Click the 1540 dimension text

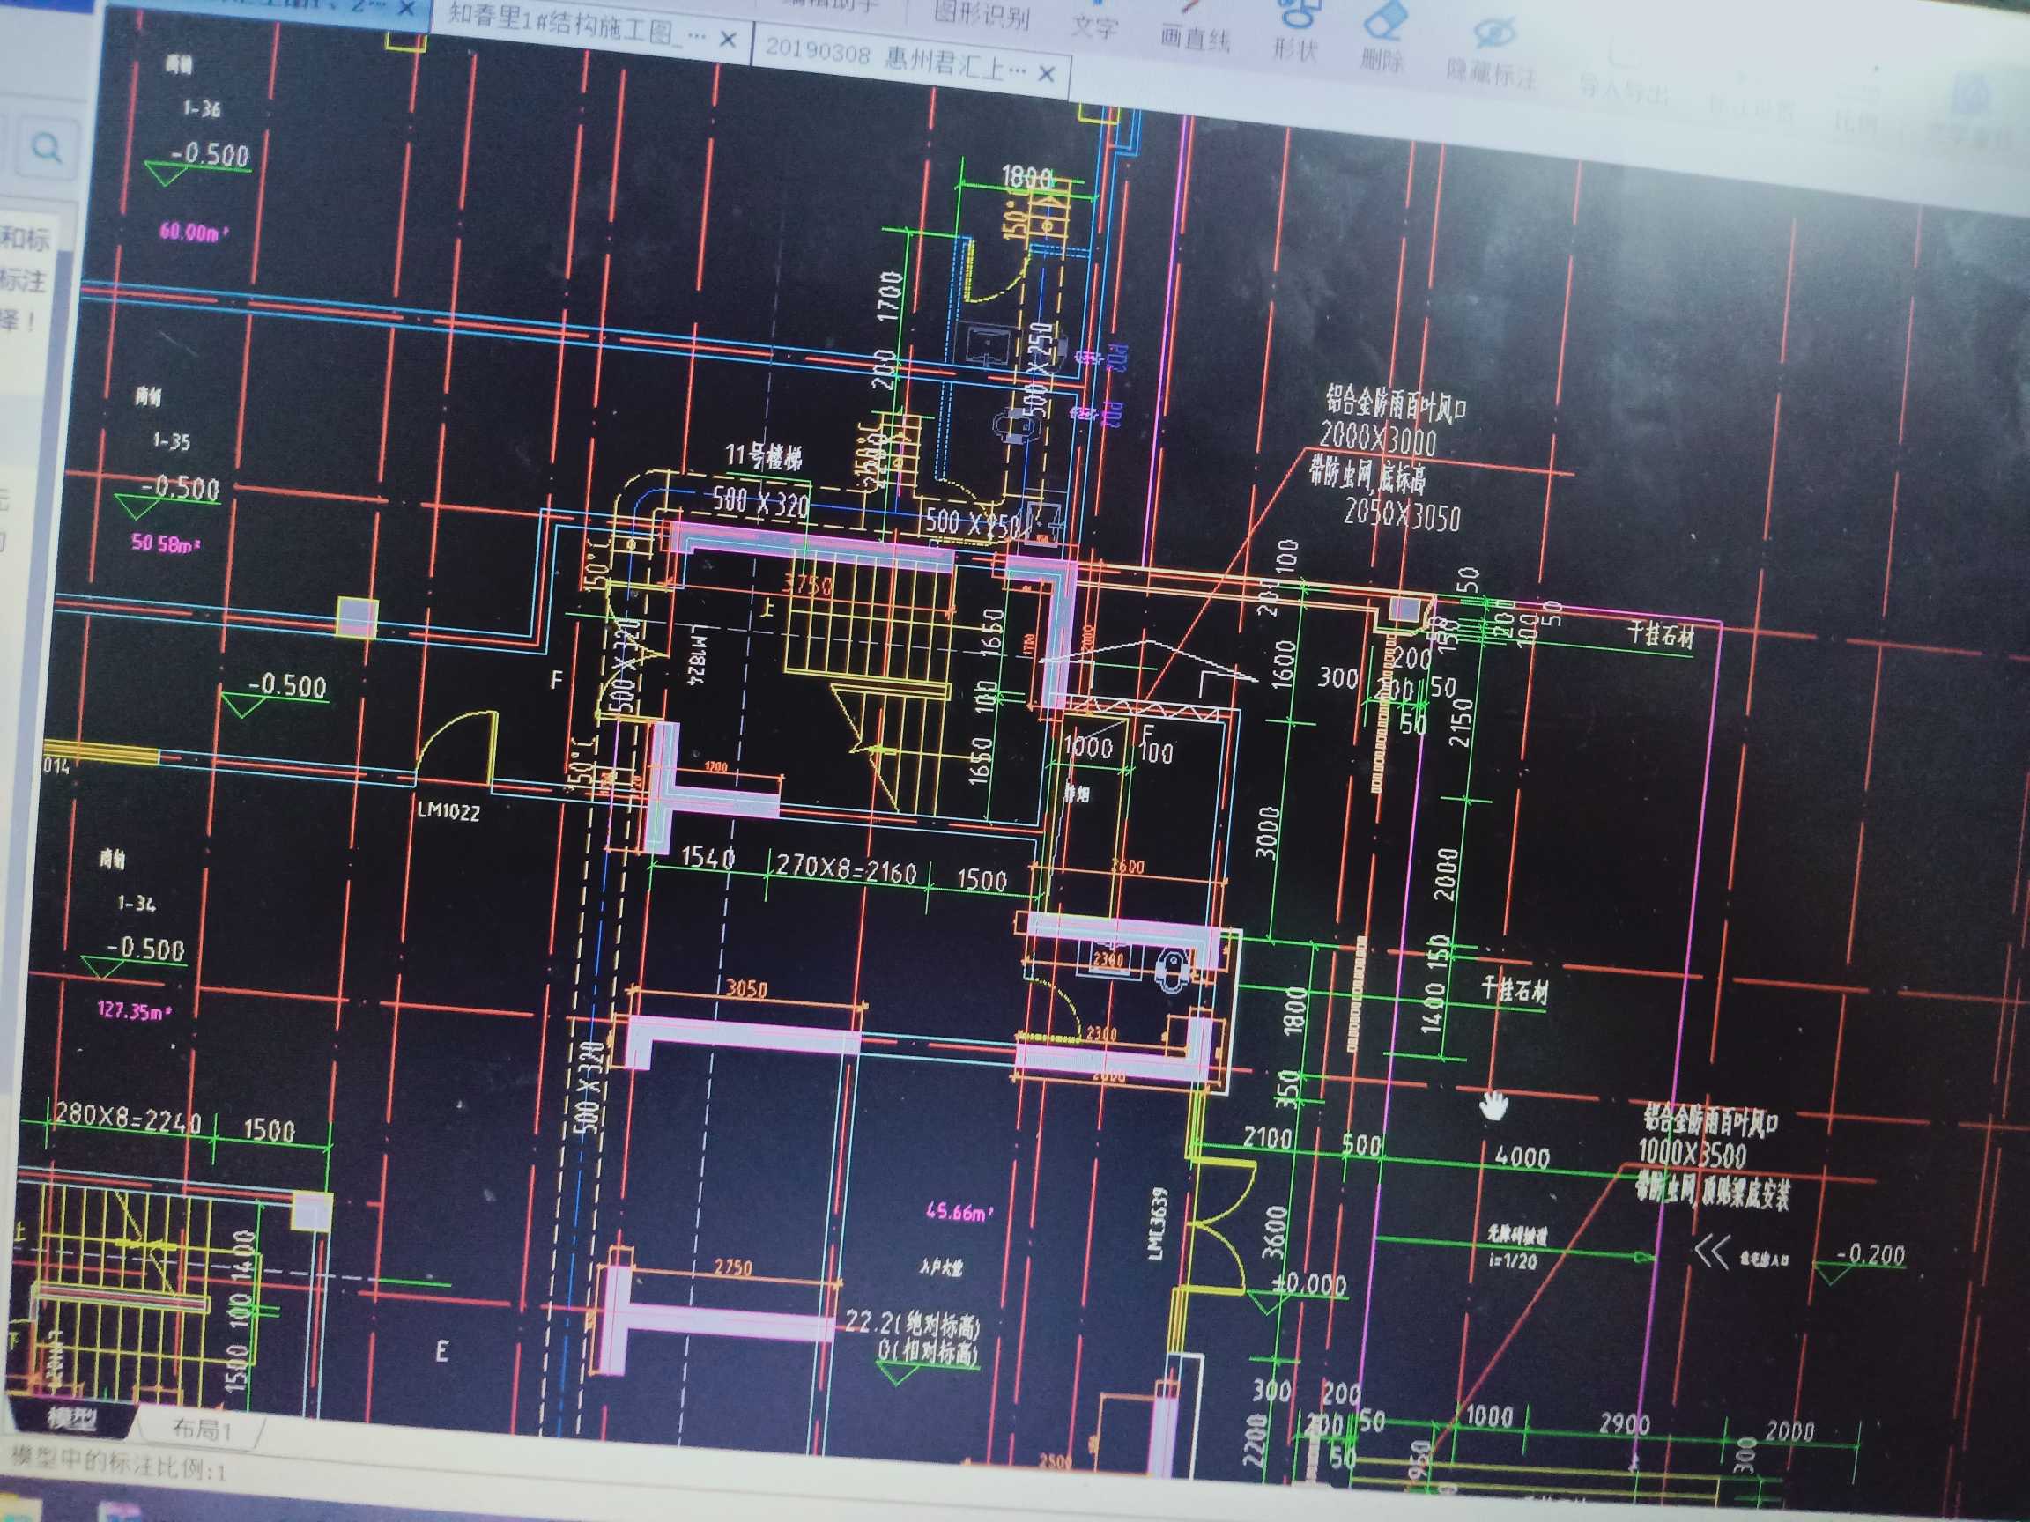[708, 859]
